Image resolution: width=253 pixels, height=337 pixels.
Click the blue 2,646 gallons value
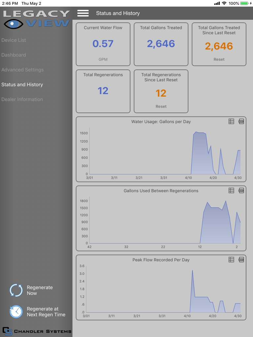pyautogui.click(x=161, y=44)
